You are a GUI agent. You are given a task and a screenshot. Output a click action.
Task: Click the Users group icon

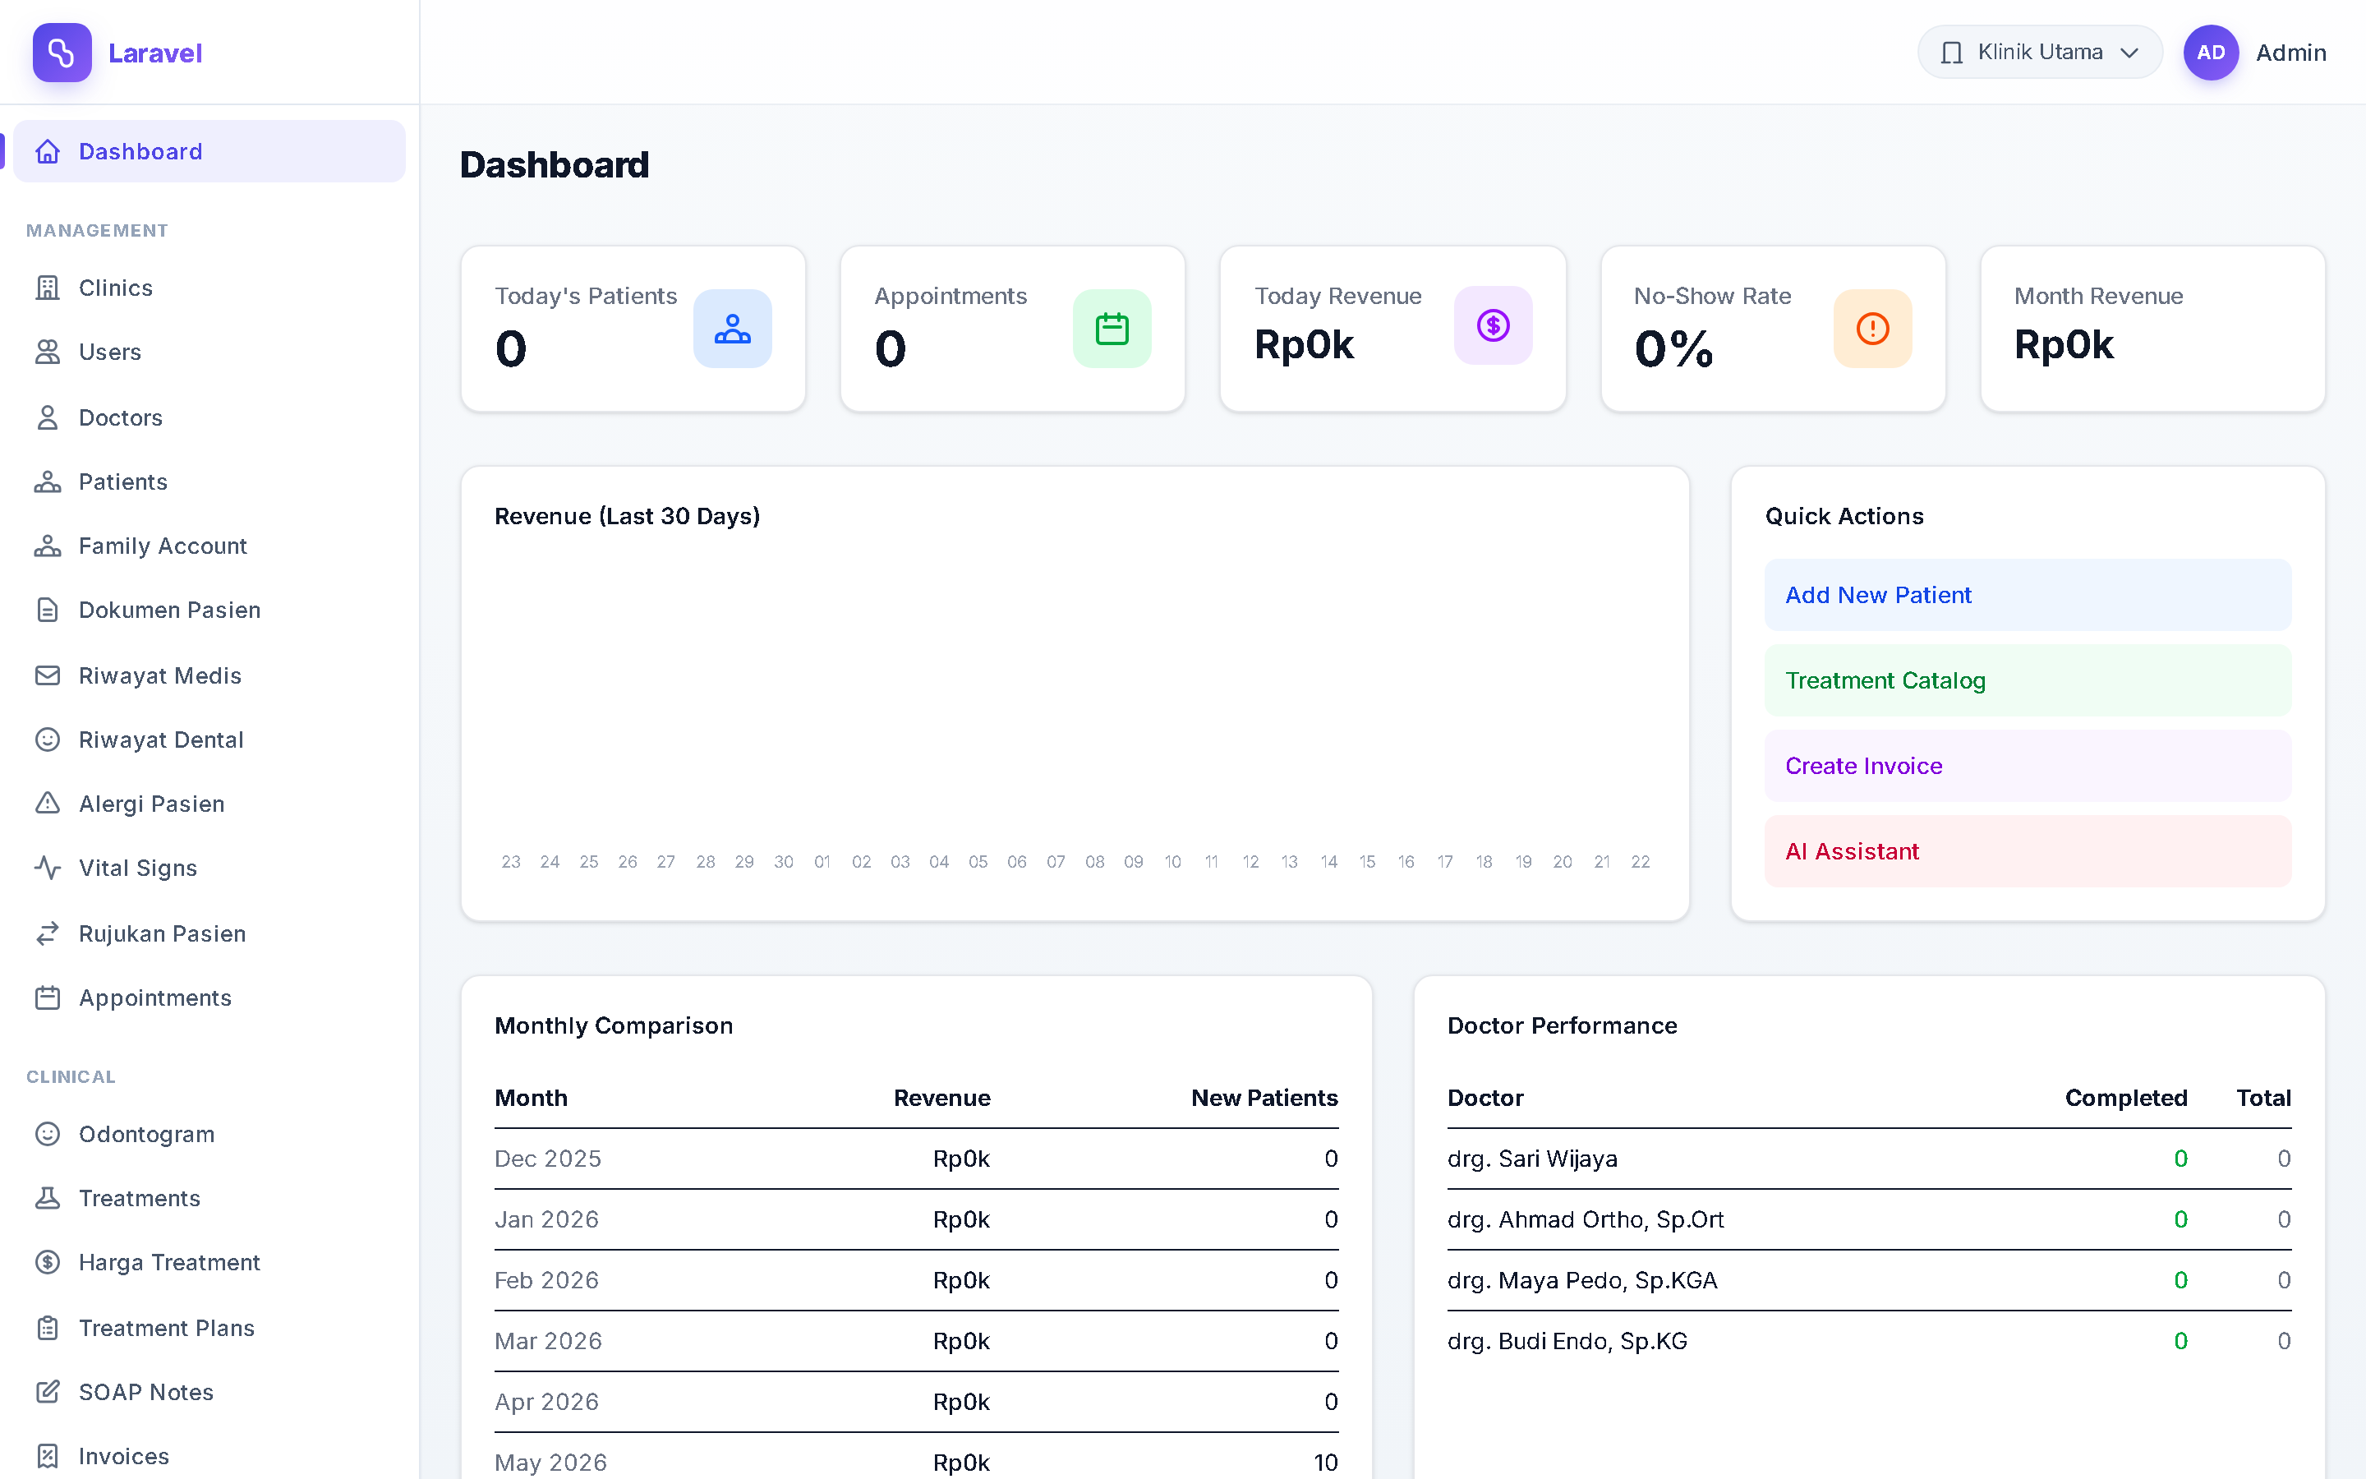click(48, 352)
